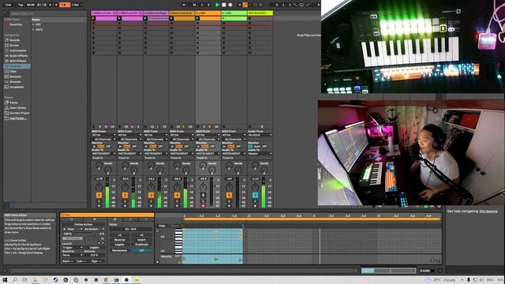Image resolution: width=505 pixels, height=284 pixels.
Task: Open the Drums browser category
Action: (14, 46)
